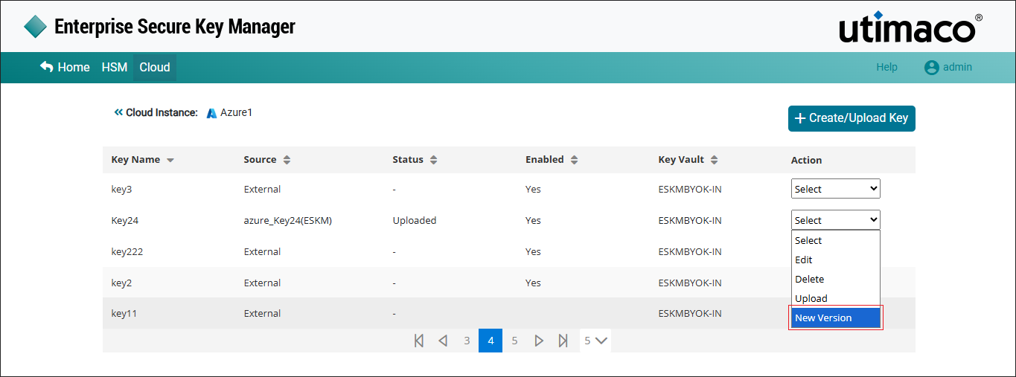The image size is (1016, 377).
Task: Sort by Enabled column arrows
Action: click(x=575, y=160)
